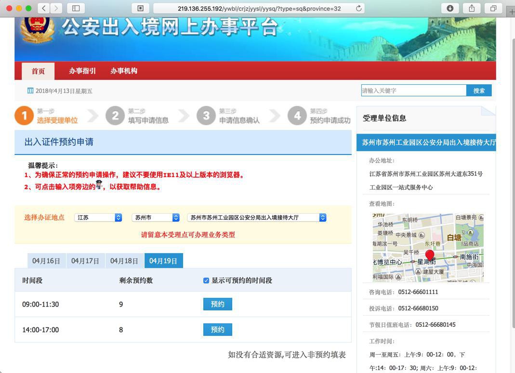Viewport: 515px width, 373px height.
Task: Click the 09:00-11:30 time slot text
Action: 40,305
